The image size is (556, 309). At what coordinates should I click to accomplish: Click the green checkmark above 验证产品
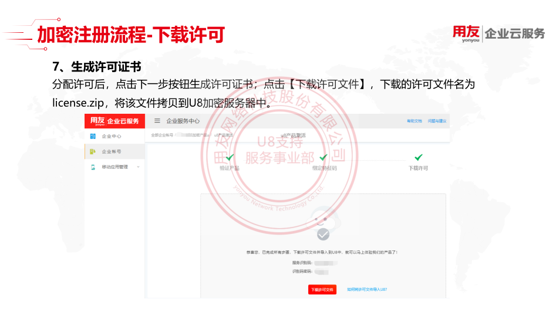click(x=230, y=157)
